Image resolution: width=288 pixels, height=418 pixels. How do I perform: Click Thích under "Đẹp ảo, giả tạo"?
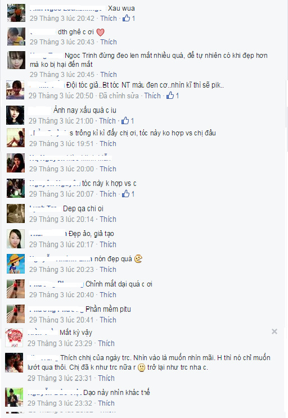pos(108,244)
